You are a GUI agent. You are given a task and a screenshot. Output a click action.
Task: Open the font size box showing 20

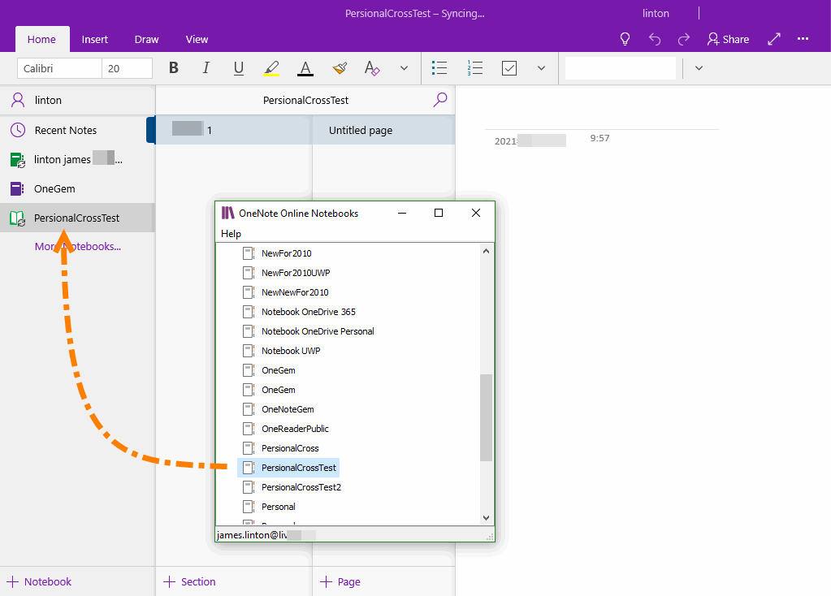click(x=128, y=68)
